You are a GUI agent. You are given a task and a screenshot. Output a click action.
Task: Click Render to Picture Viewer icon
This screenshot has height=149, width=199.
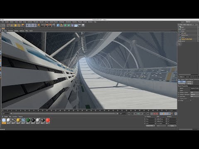[x=46, y=25]
